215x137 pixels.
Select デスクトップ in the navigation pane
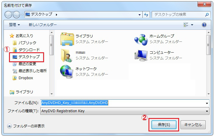pyautogui.click(x=29, y=57)
